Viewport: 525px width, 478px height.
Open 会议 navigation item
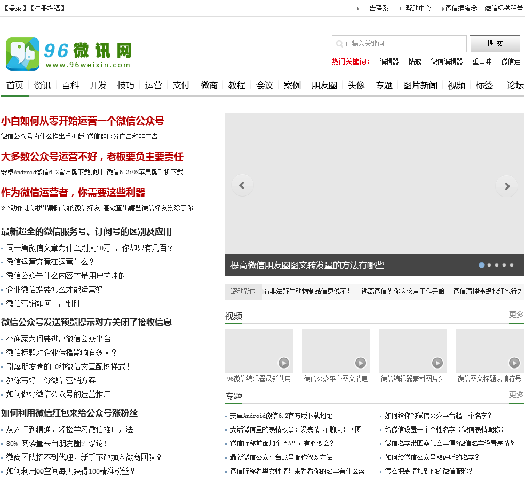[265, 85]
